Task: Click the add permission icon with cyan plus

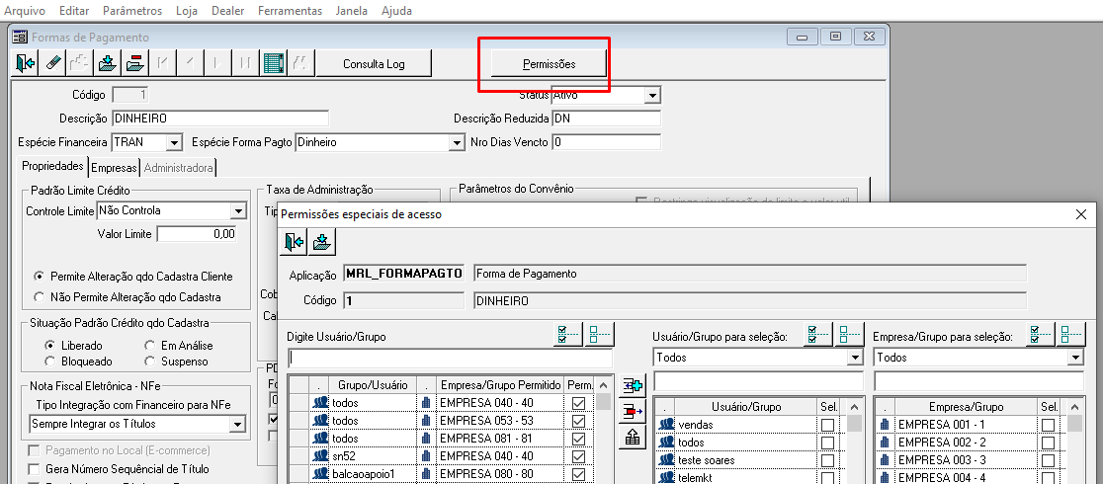Action: pos(634,385)
